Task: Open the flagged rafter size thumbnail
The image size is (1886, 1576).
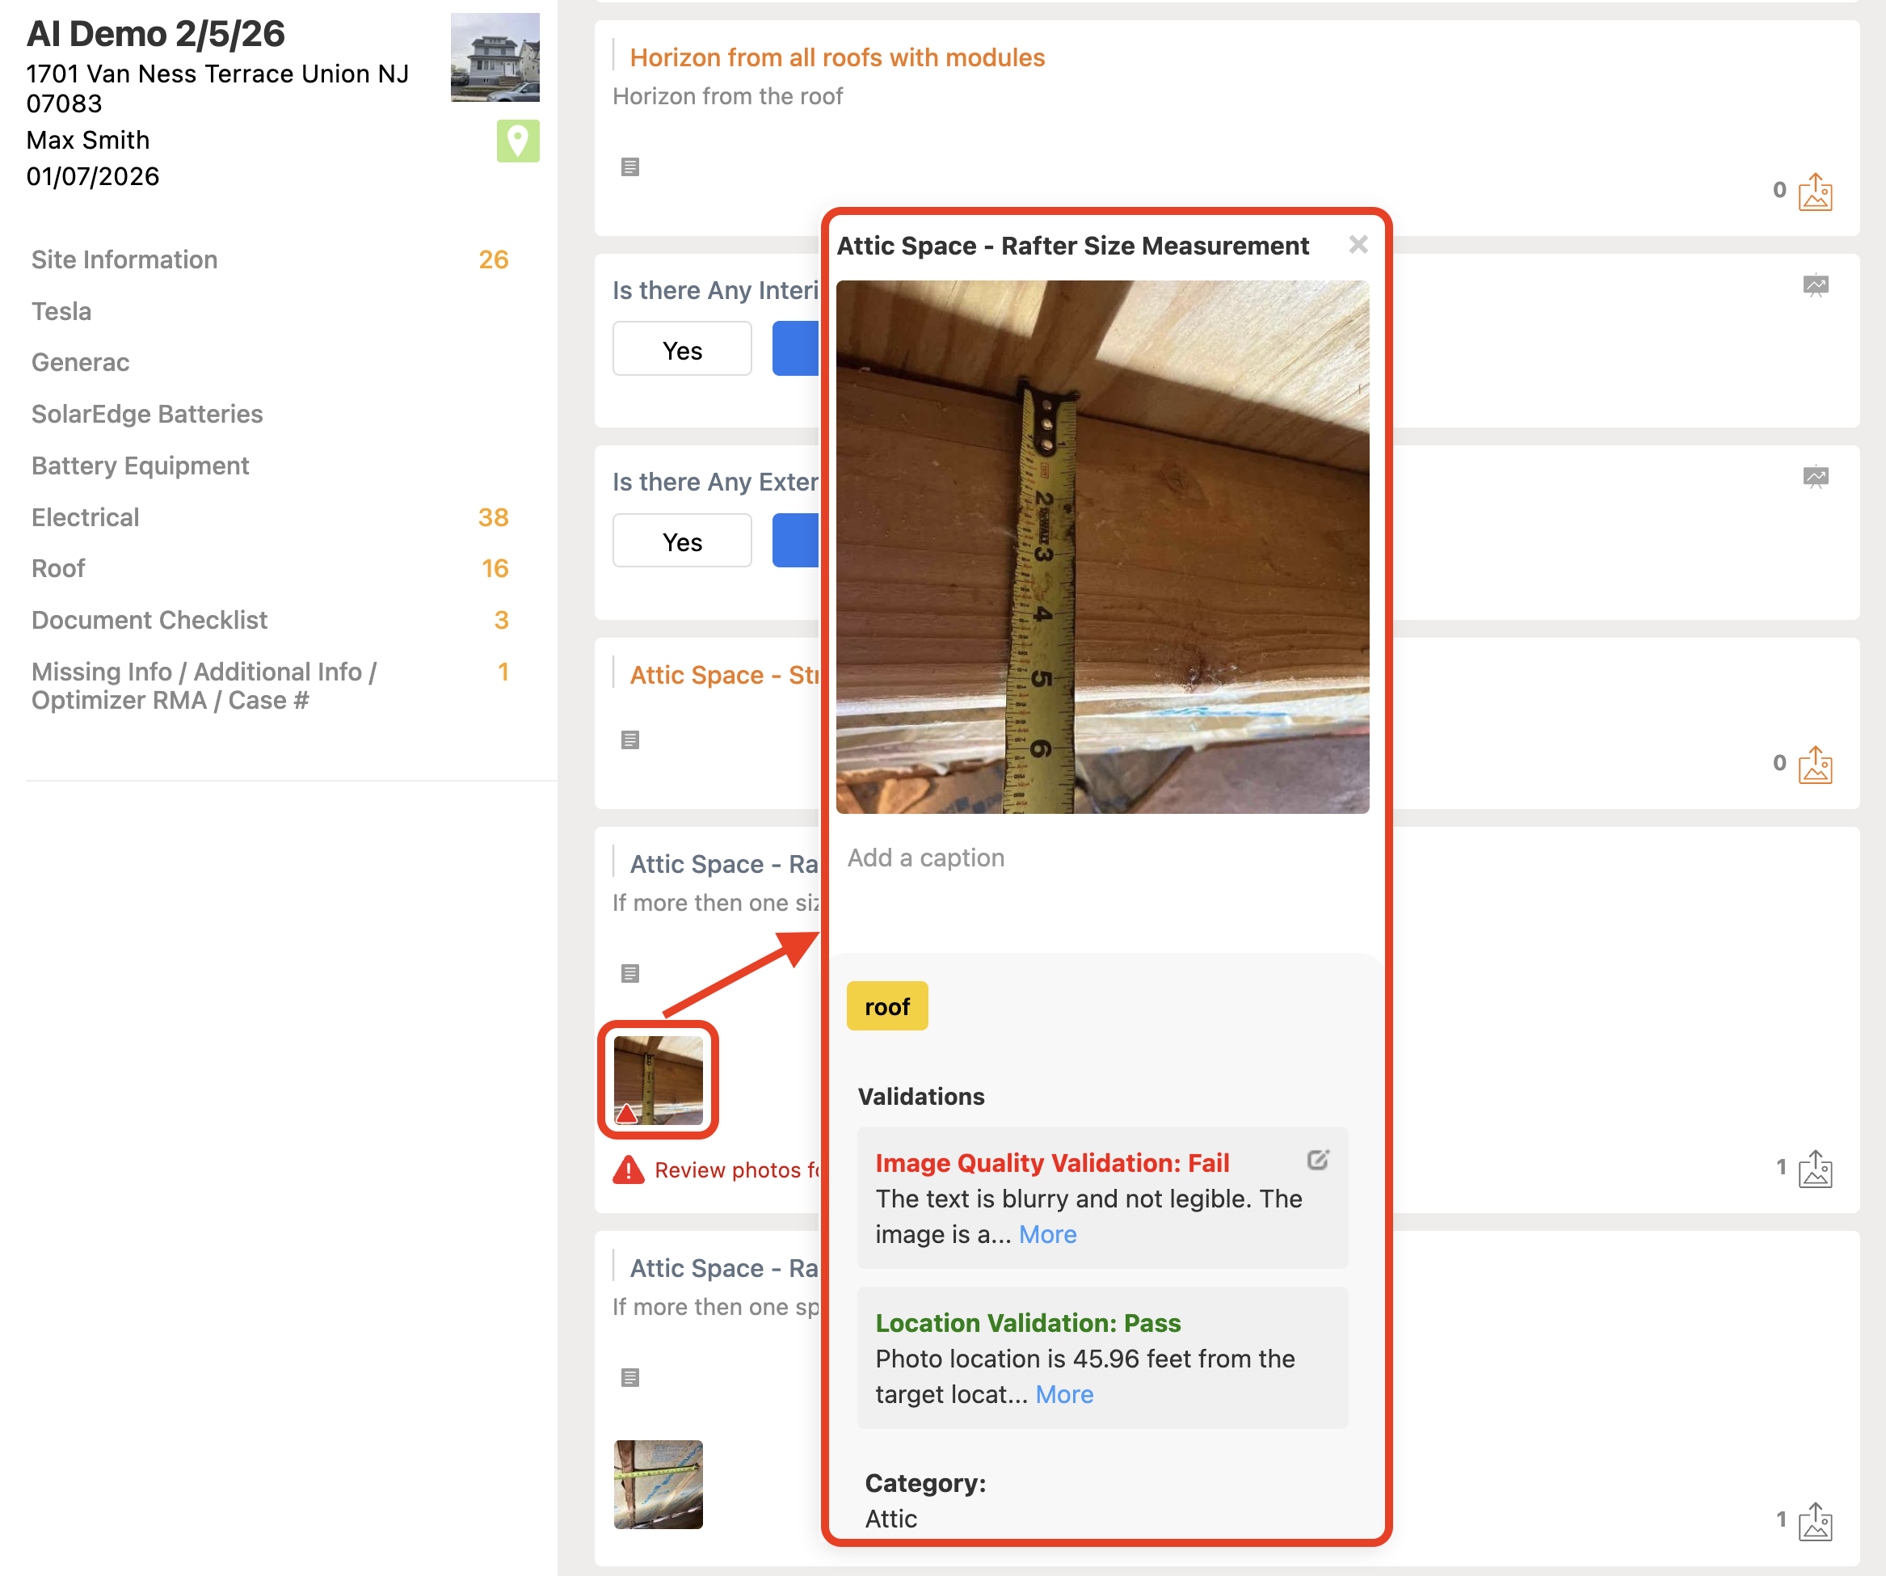Action: (658, 1079)
